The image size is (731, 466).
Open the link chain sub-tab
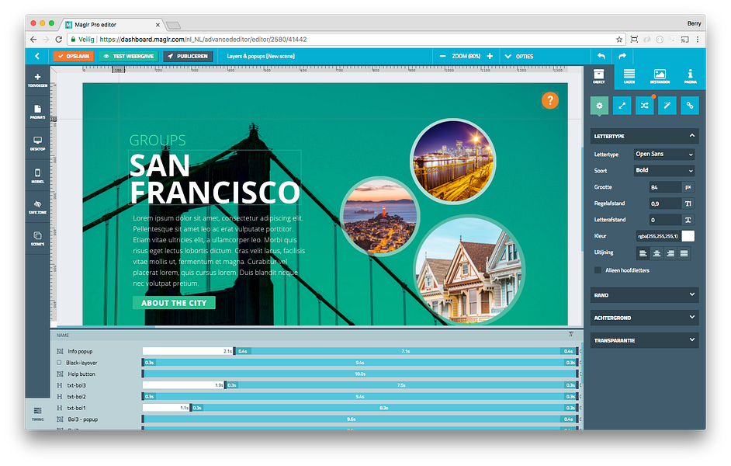pos(690,106)
